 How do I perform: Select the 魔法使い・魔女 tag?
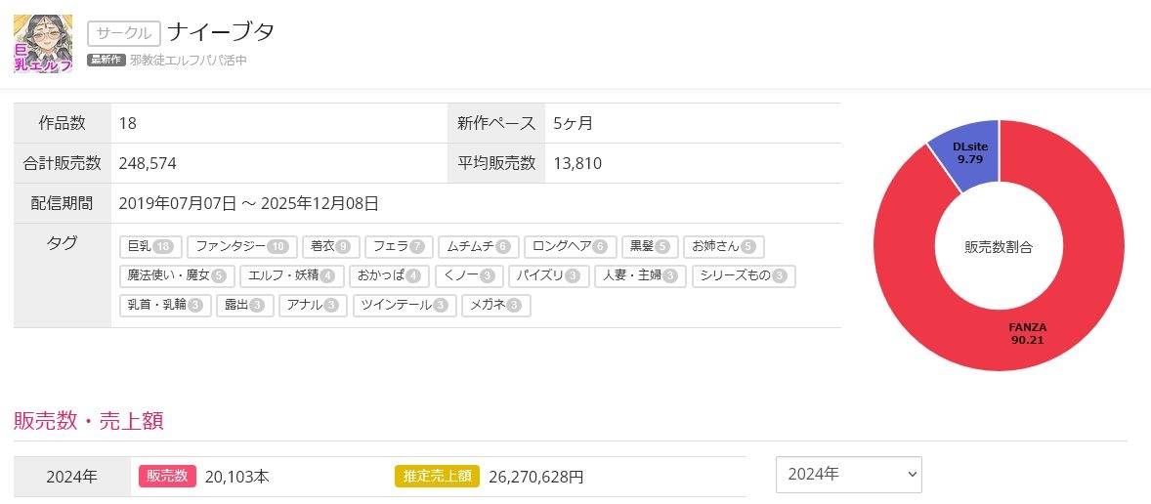[x=176, y=276]
